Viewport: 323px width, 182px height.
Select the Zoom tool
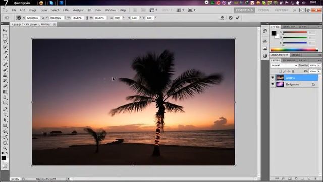[5, 148]
